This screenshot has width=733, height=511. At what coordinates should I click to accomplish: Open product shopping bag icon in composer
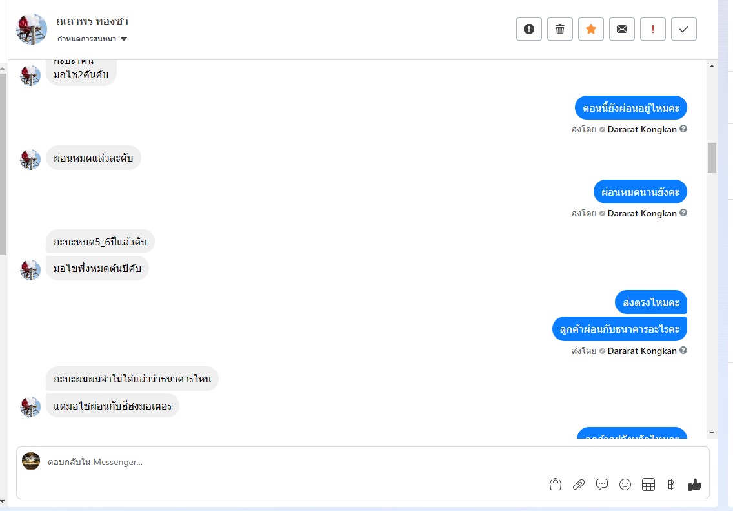[x=556, y=485]
